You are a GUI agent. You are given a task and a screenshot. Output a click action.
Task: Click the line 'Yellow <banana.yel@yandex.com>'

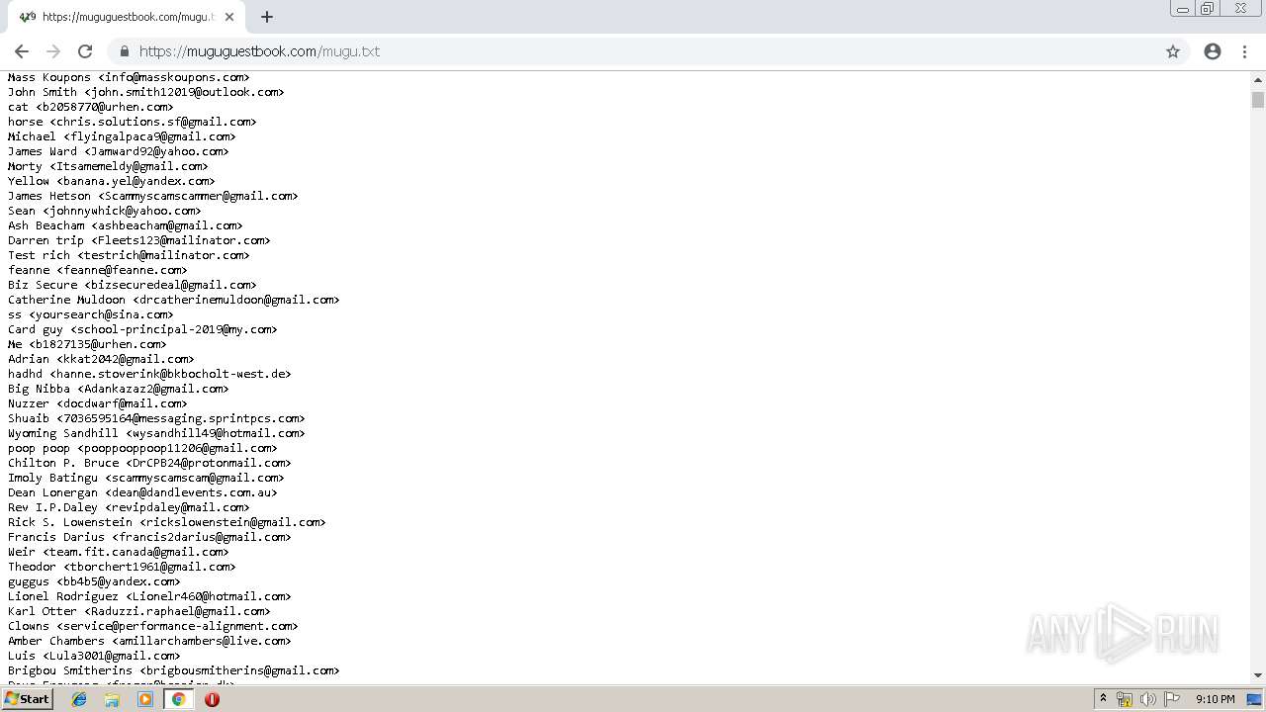coord(112,181)
